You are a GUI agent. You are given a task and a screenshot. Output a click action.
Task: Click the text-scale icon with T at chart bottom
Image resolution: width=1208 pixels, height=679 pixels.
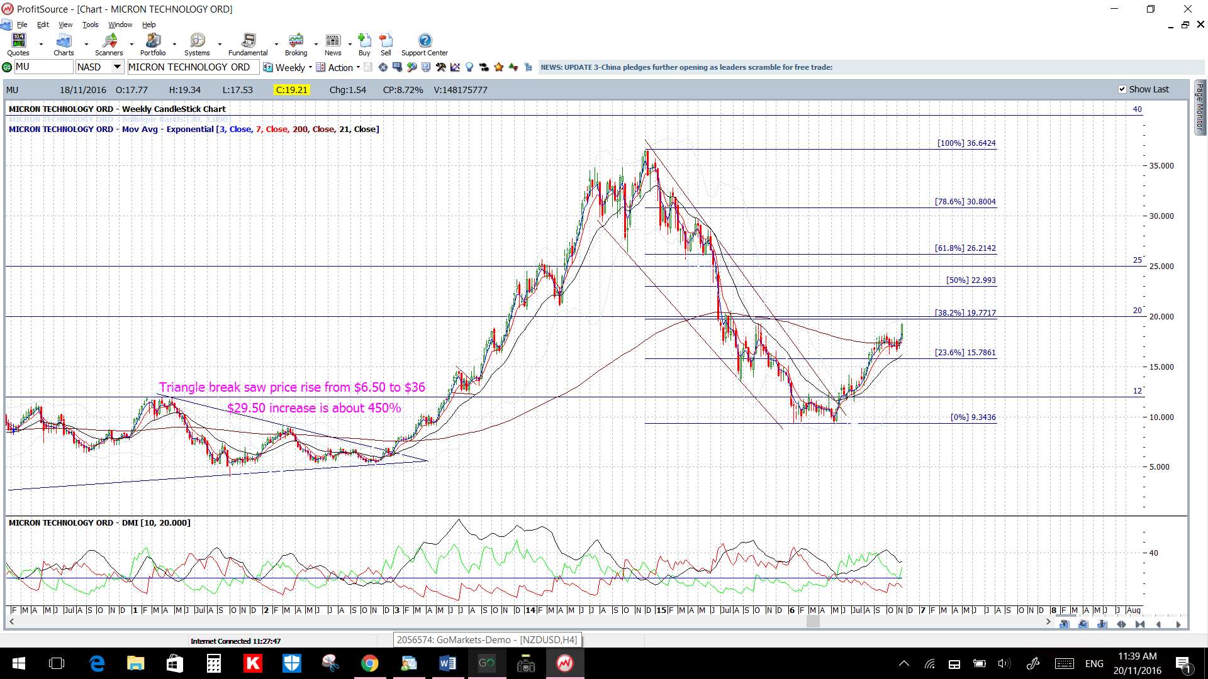point(1065,624)
